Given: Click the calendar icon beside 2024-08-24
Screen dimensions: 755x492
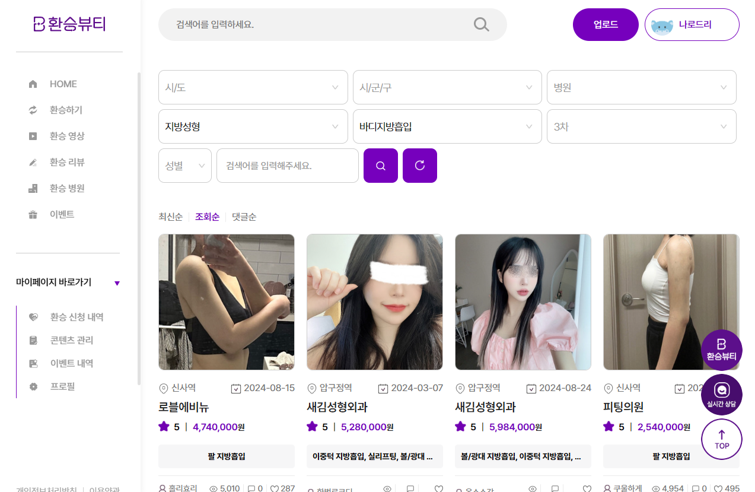Looking at the screenshot, I should 531,388.
